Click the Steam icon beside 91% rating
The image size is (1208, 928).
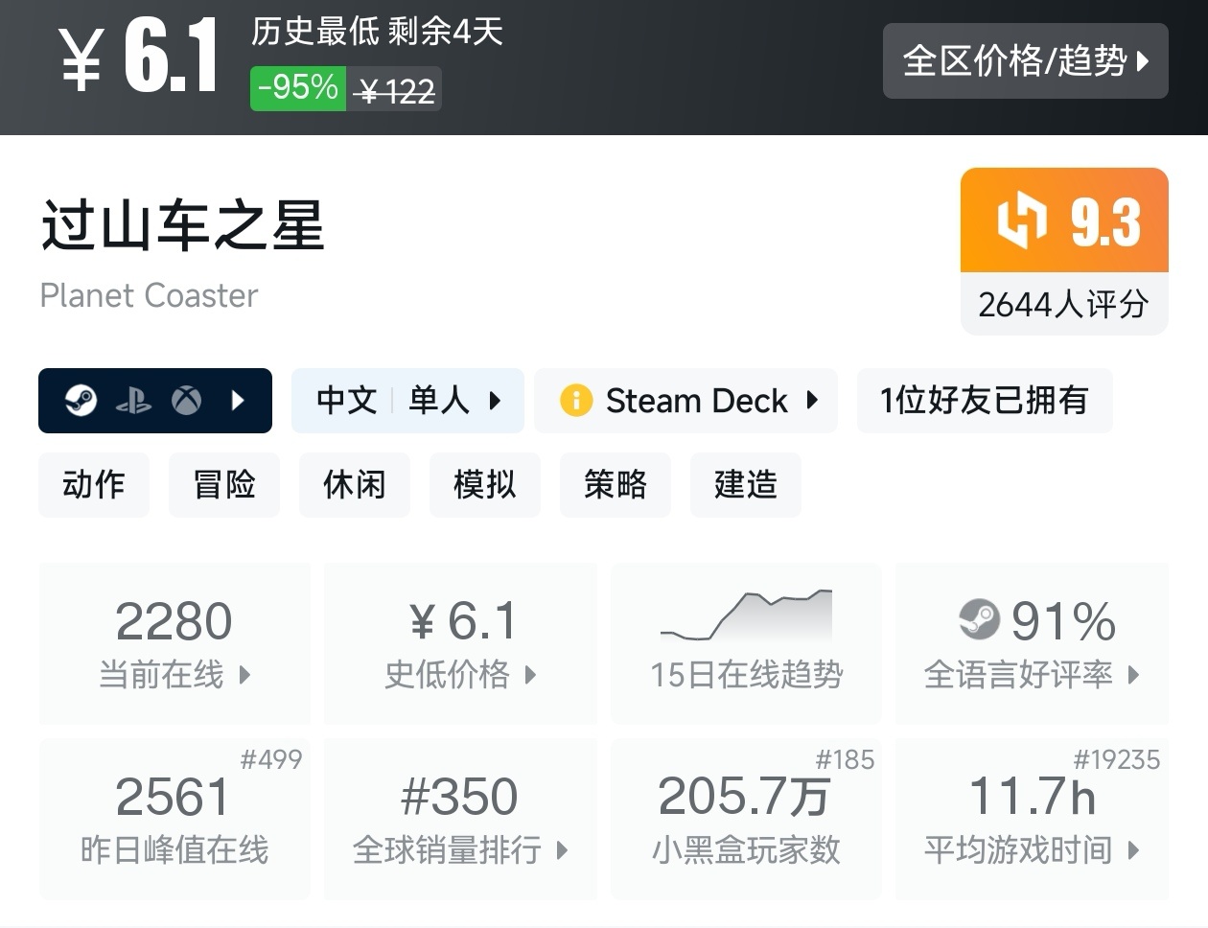(x=979, y=620)
